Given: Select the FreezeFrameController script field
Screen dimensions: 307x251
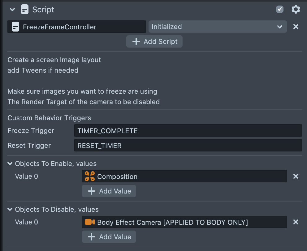Looking at the screenshot, I should click(x=80, y=27).
